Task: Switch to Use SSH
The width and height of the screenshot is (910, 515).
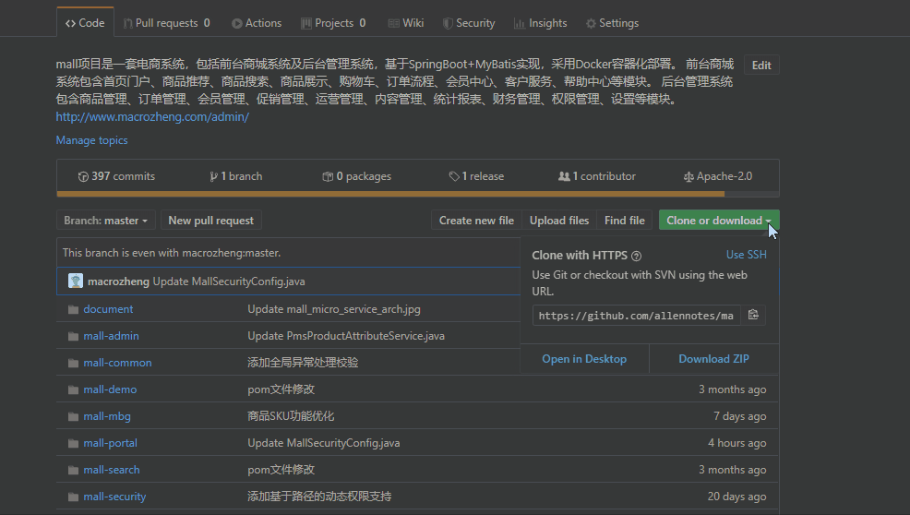Action: pyautogui.click(x=747, y=255)
